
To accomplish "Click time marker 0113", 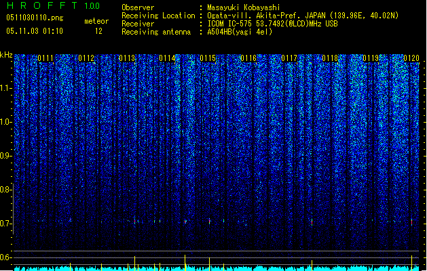I will (x=127, y=58).
